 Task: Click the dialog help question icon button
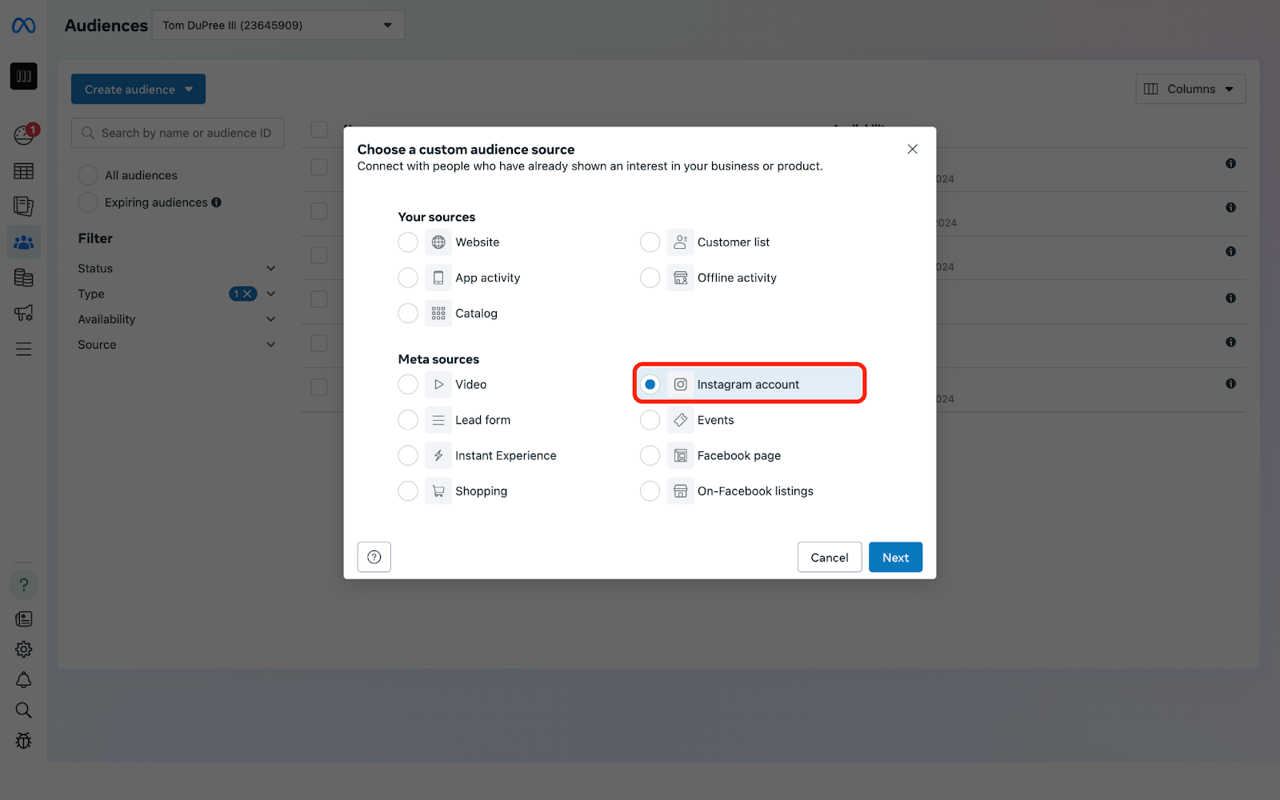374,558
